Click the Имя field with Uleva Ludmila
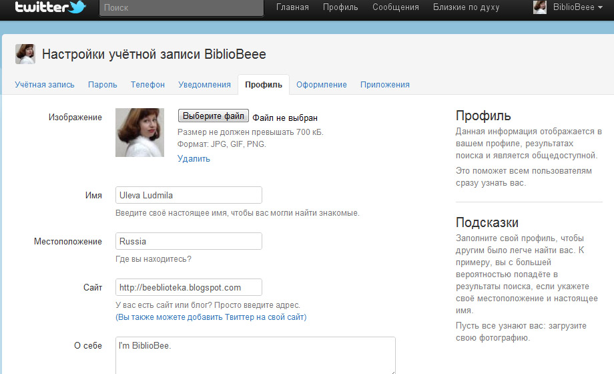This screenshot has height=374, width=614. (189, 195)
